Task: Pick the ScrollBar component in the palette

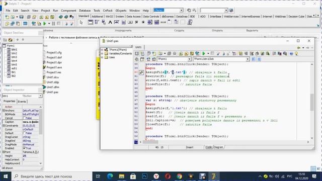Action: [x=163, y=22]
